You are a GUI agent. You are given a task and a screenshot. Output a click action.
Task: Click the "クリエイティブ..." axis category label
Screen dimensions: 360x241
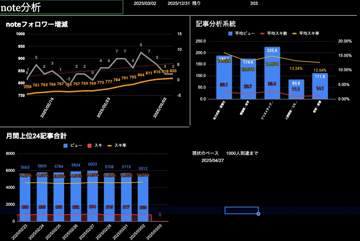point(267,110)
